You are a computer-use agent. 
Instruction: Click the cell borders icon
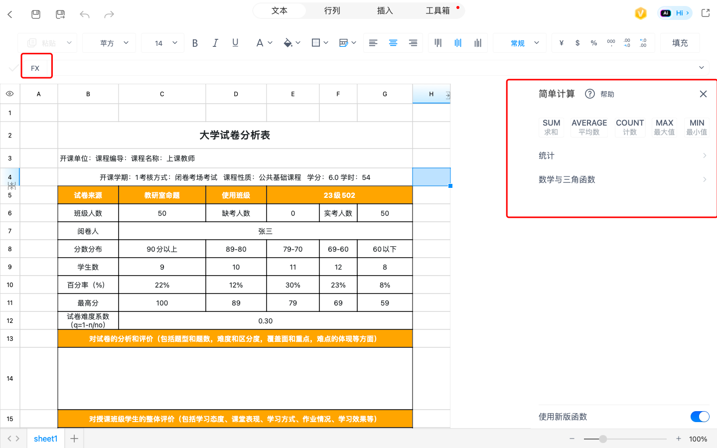coord(315,43)
